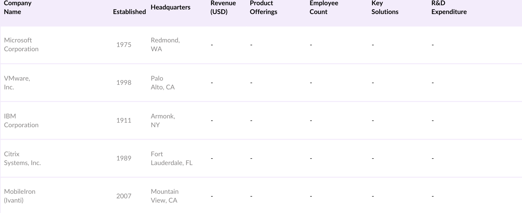Select the Product Offerings column header
The width and height of the screenshot is (522, 213).
pos(263,8)
